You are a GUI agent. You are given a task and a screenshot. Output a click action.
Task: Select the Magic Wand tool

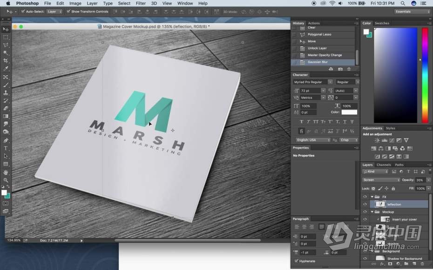[6, 53]
